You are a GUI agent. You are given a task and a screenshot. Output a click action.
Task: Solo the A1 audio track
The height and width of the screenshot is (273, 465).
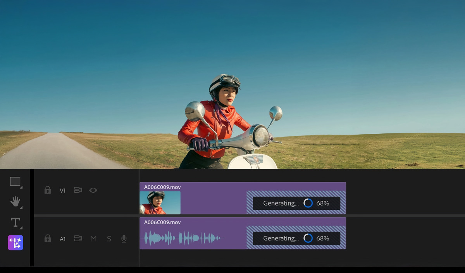(x=108, y=238)
